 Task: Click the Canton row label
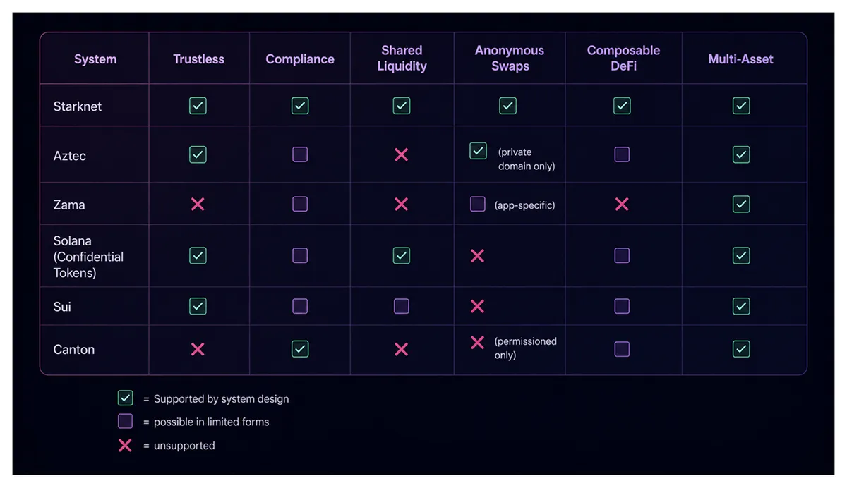[74, 350]
